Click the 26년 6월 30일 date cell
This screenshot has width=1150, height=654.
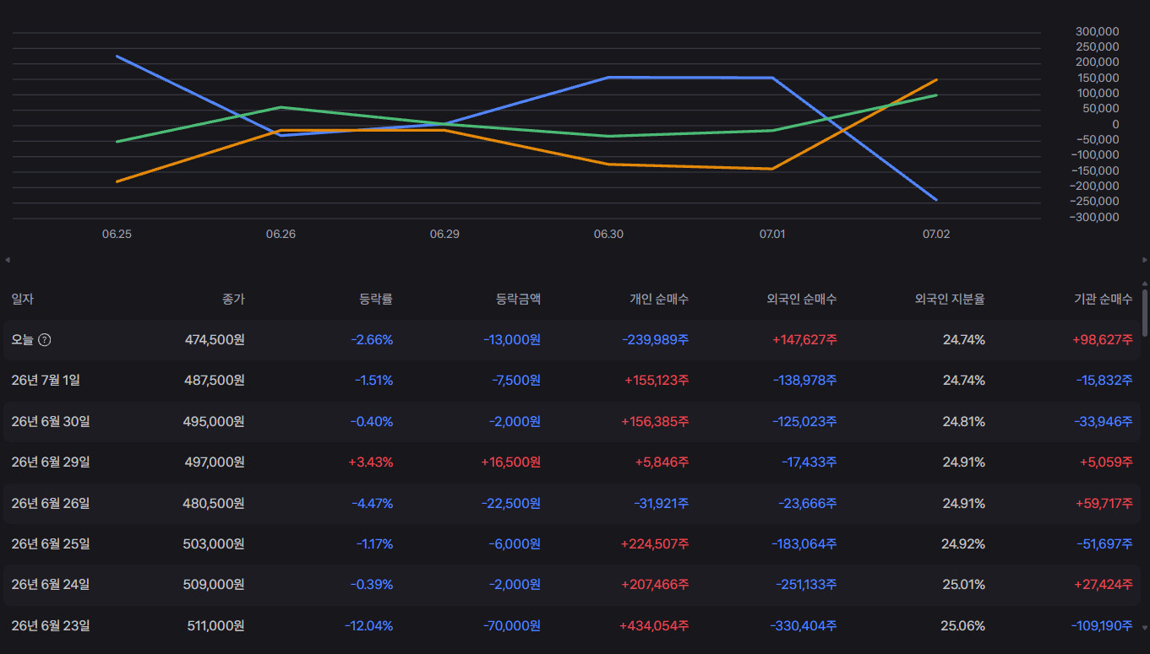click(51, 421)
